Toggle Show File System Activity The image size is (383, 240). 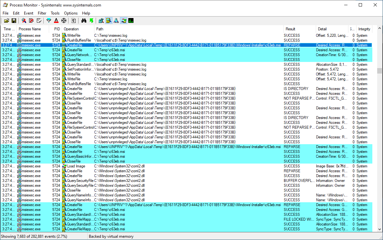109,21
